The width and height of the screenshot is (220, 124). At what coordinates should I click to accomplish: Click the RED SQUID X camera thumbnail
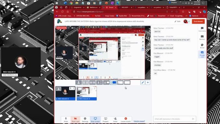pos(65,93)
